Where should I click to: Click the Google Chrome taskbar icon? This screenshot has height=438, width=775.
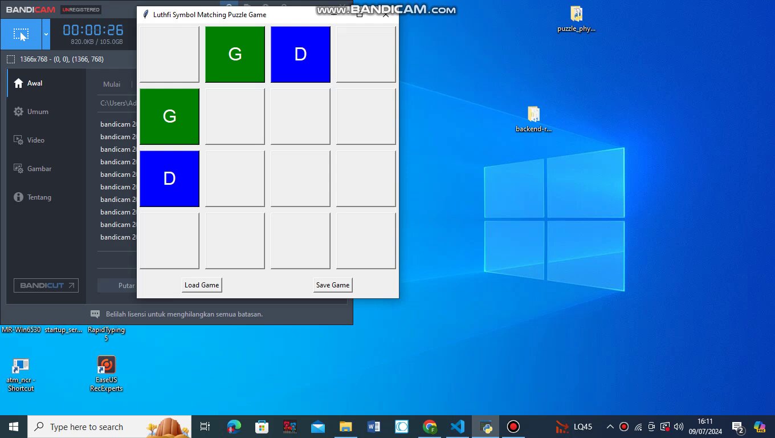click(430, 427)
